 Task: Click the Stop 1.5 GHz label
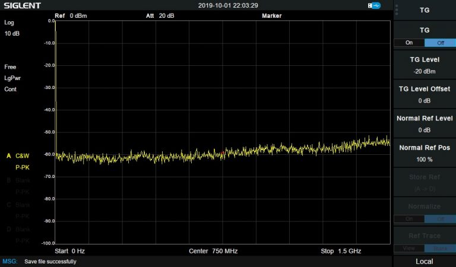[341, 251]
